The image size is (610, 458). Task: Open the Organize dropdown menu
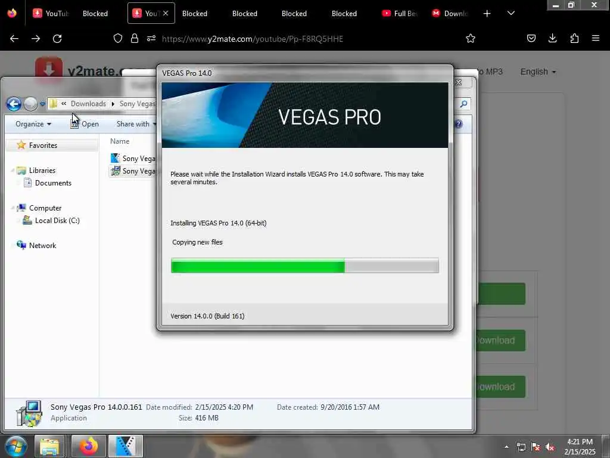(33, 124)
